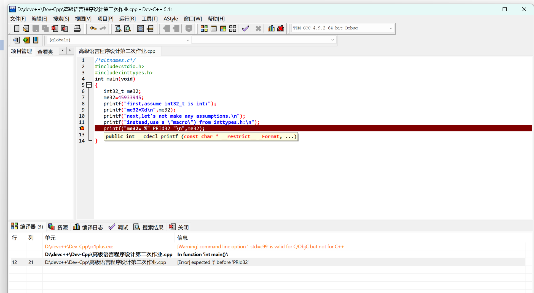Switch to the 查看类 panel tab

point(45,51)
